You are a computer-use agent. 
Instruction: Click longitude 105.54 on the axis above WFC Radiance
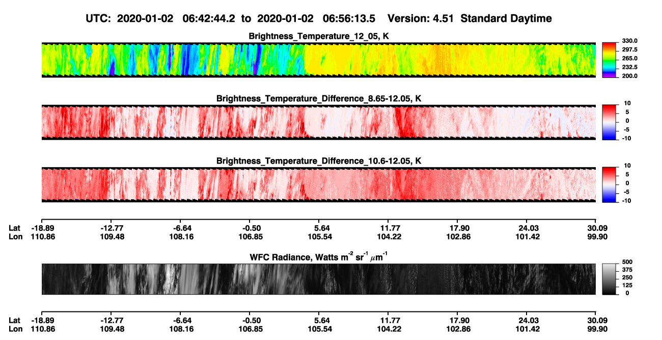pyautogui.click(x=319, y=237)
